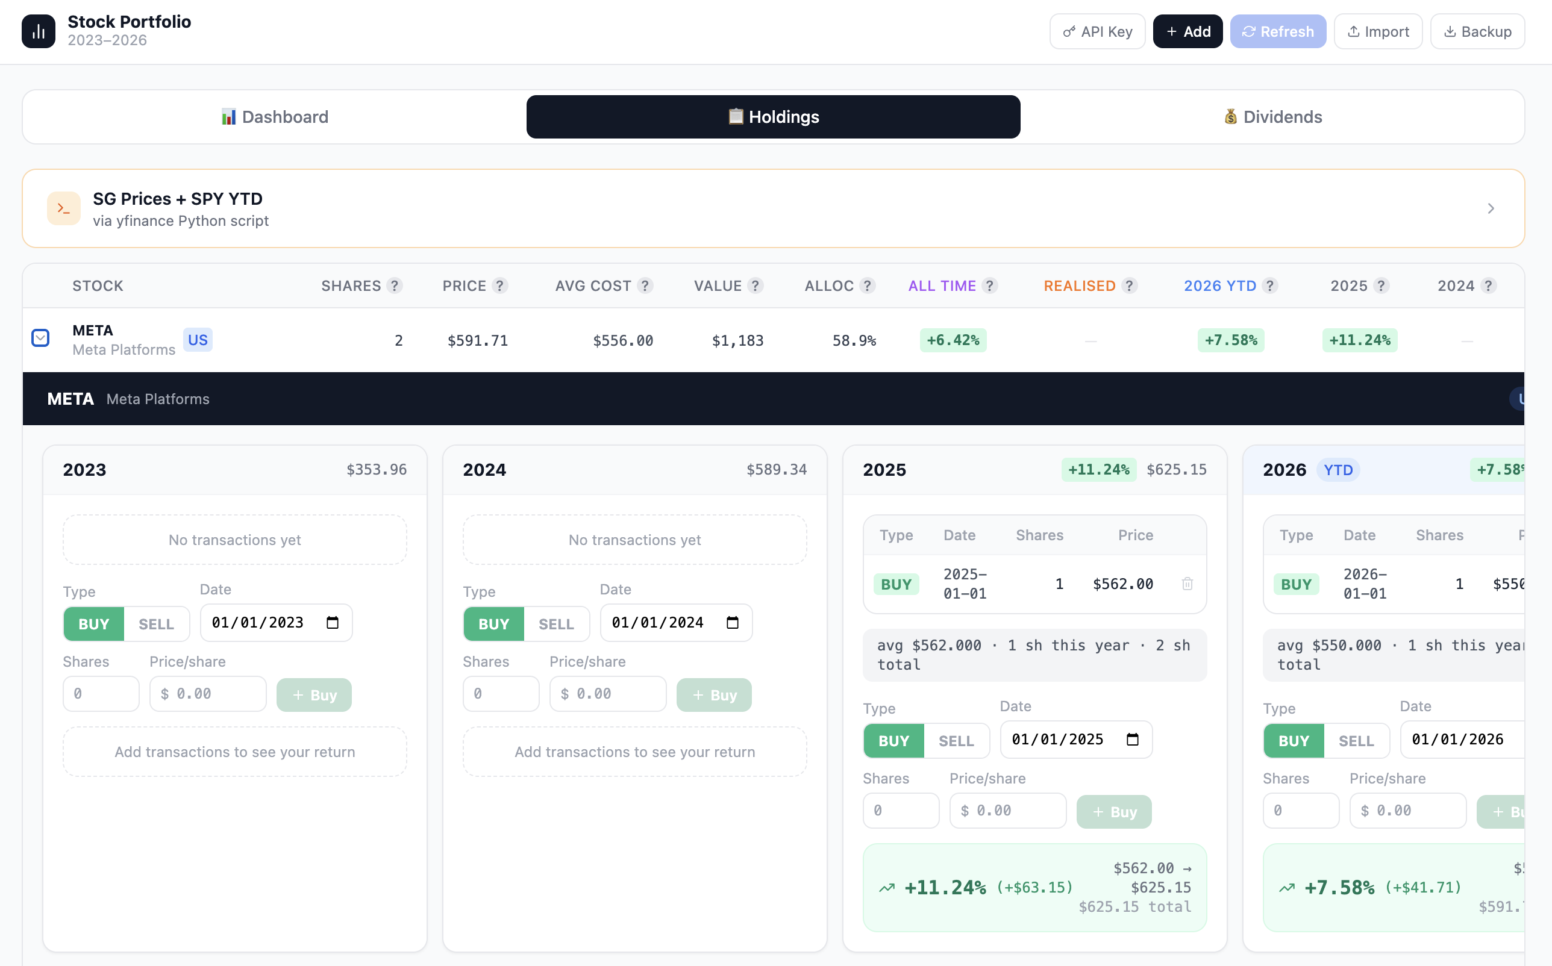Image resolution: width=1552 pixels, height=966 pixels.
Task: Click the +11.24% badge in META row
Action: pyautogui.click(x=1359, y=340)
